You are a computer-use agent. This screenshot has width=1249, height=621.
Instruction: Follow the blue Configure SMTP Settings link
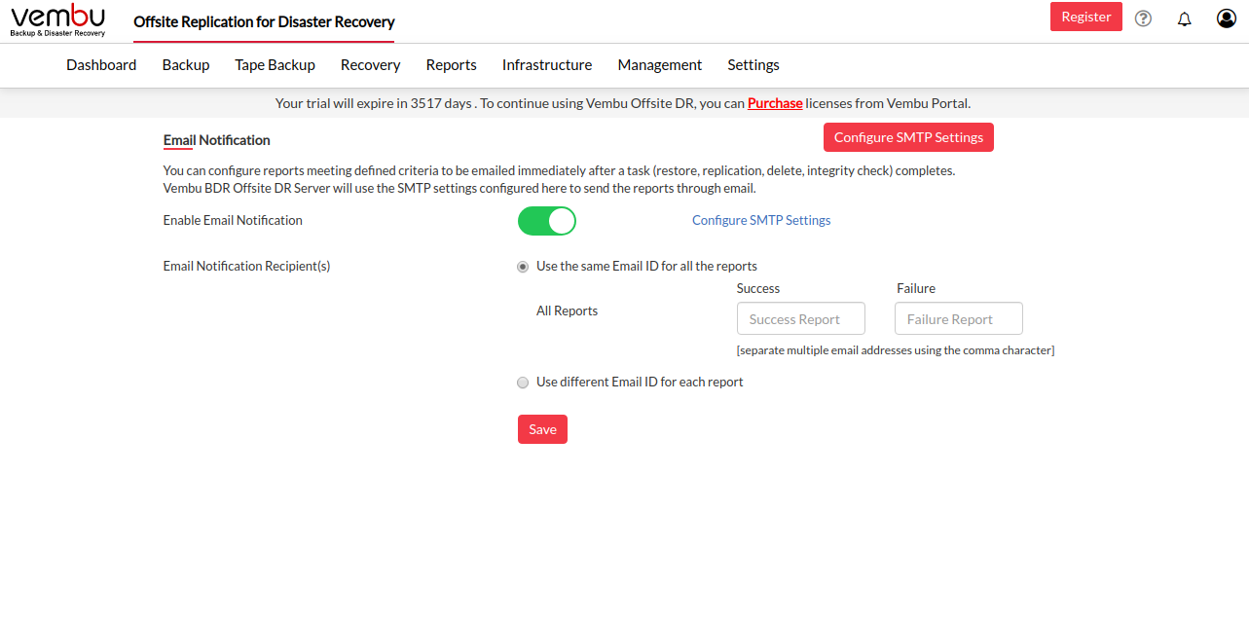click(x=761, y=221)
